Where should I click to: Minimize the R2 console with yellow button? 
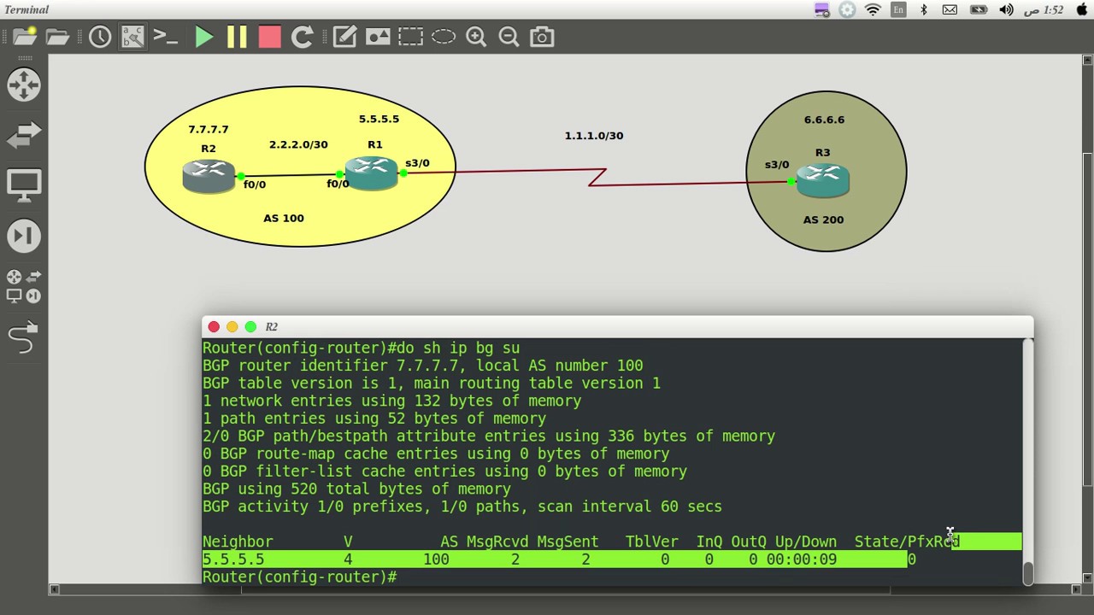(232, 326)
